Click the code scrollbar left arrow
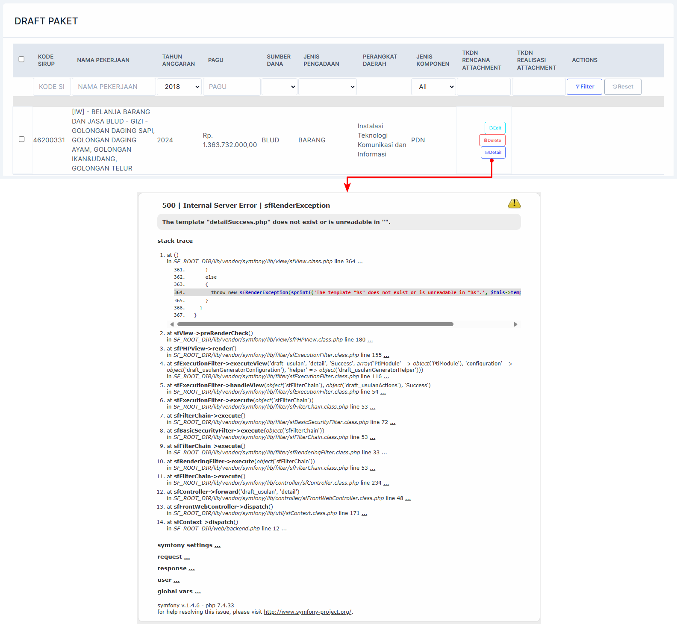677x624 pixels. click(x=172, y=324)
